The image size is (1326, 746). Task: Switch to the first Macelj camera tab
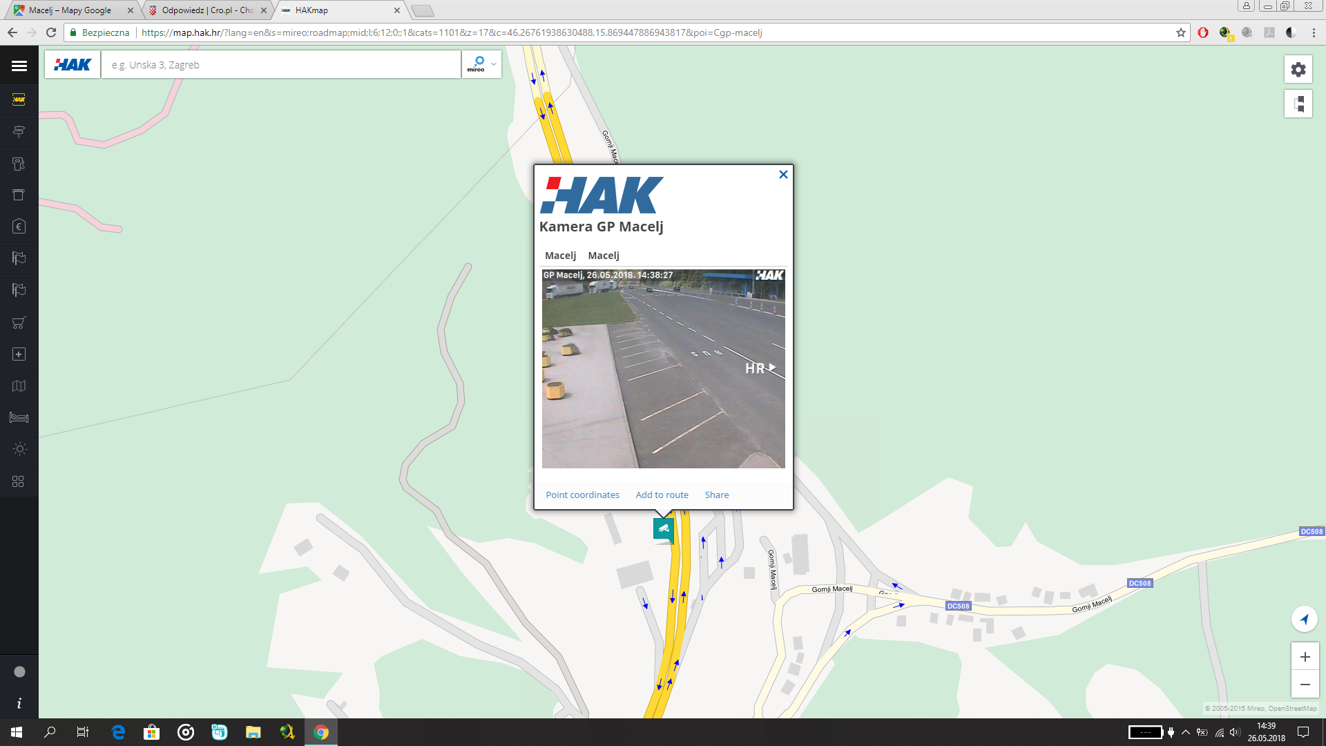coord(560,256)
